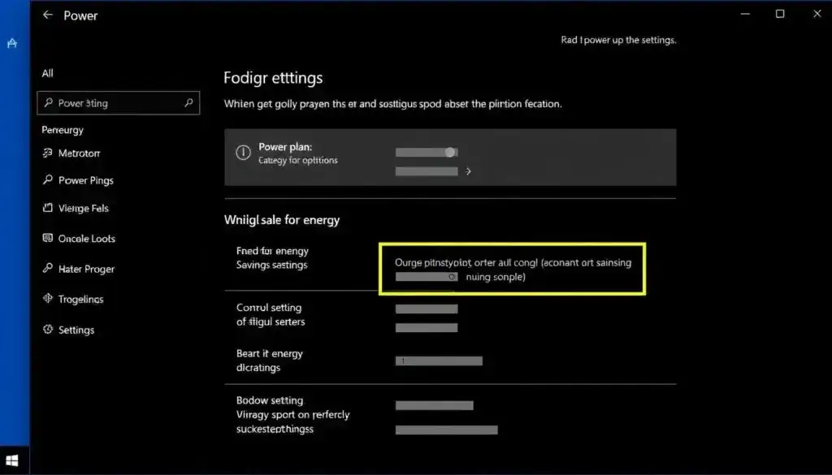Image resolution: width=832 pixels, height=475 pixels.
Task: Expand the Power plan chevron arrow
Action: [468, 171]
